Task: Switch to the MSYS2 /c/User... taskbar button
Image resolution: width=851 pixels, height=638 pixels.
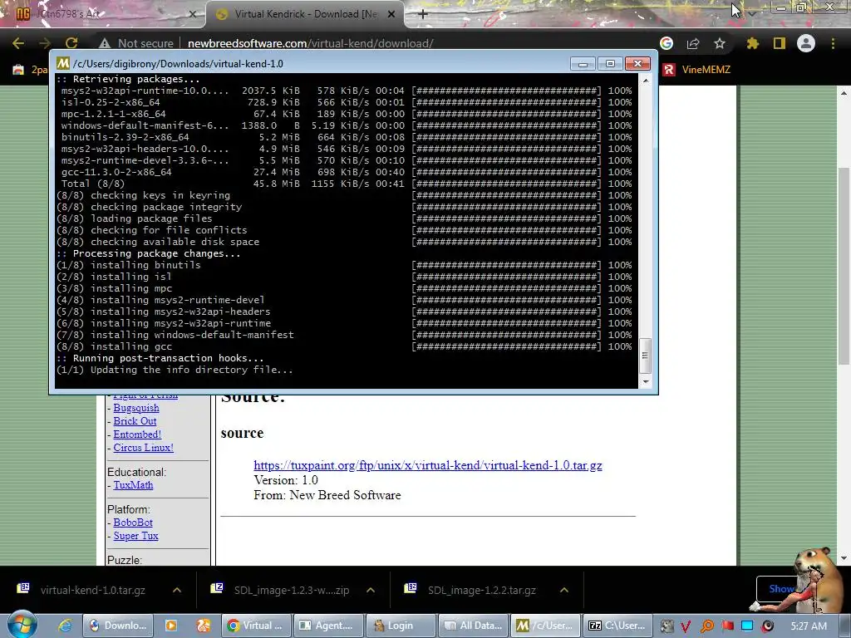Action: click(x=545, y=626)
